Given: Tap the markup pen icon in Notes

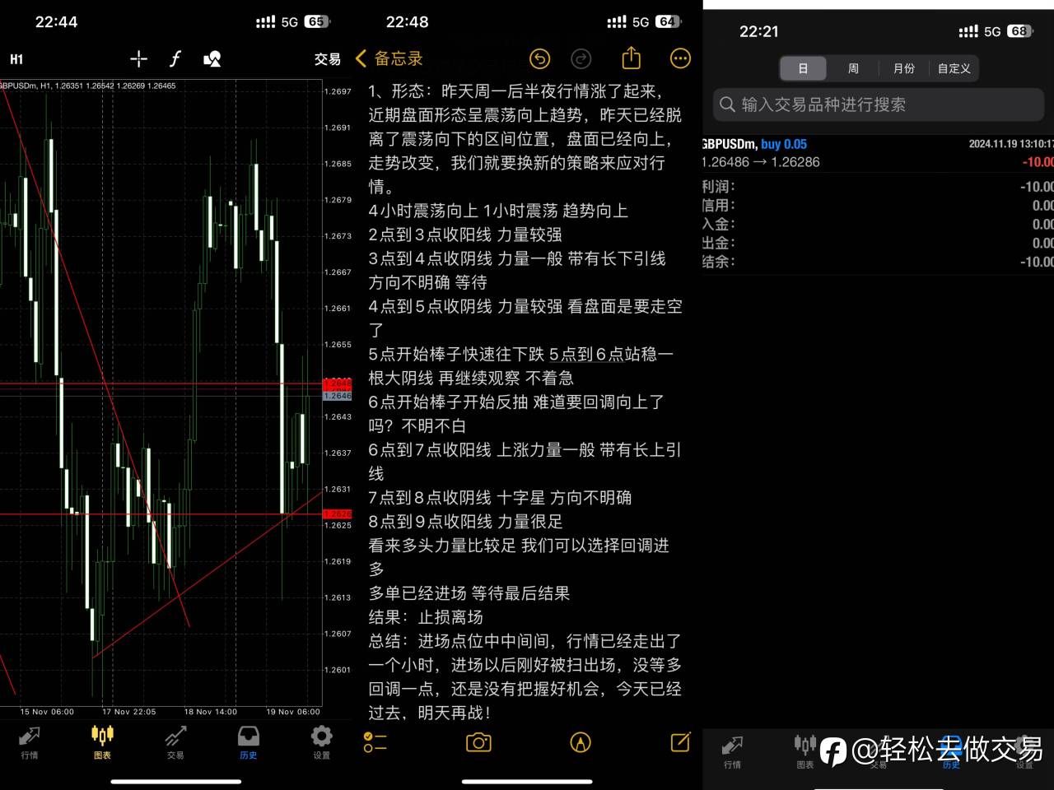Looking at the screenshot, I should [x=581, y=742].
